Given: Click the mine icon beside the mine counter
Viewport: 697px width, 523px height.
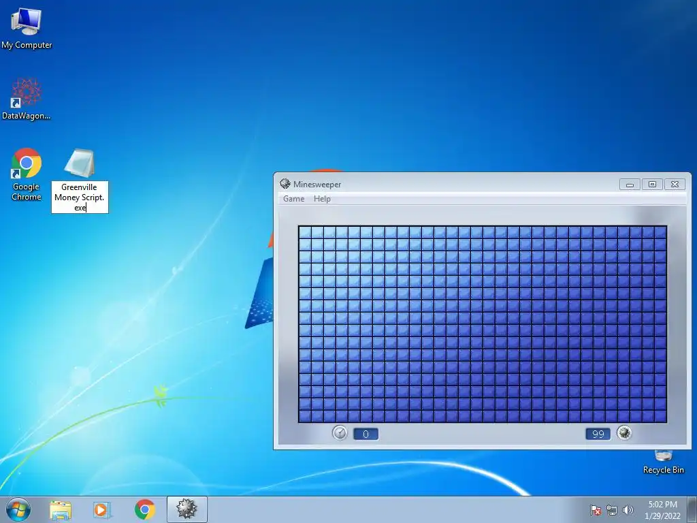Looking at the screenshot, I should click(x=624, y=432).
